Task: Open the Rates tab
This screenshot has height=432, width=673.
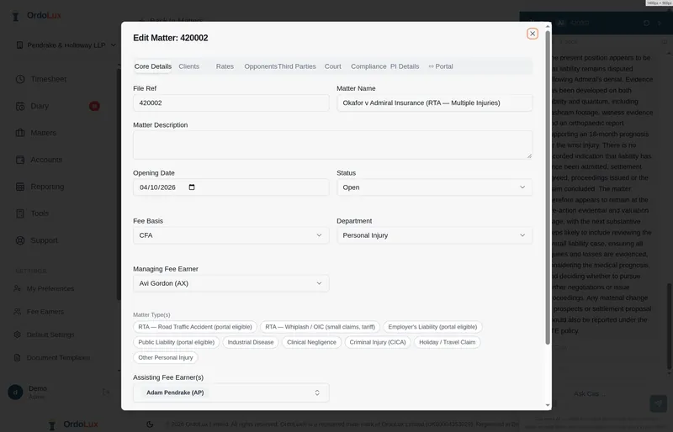Action: click(x=225, y=66)
